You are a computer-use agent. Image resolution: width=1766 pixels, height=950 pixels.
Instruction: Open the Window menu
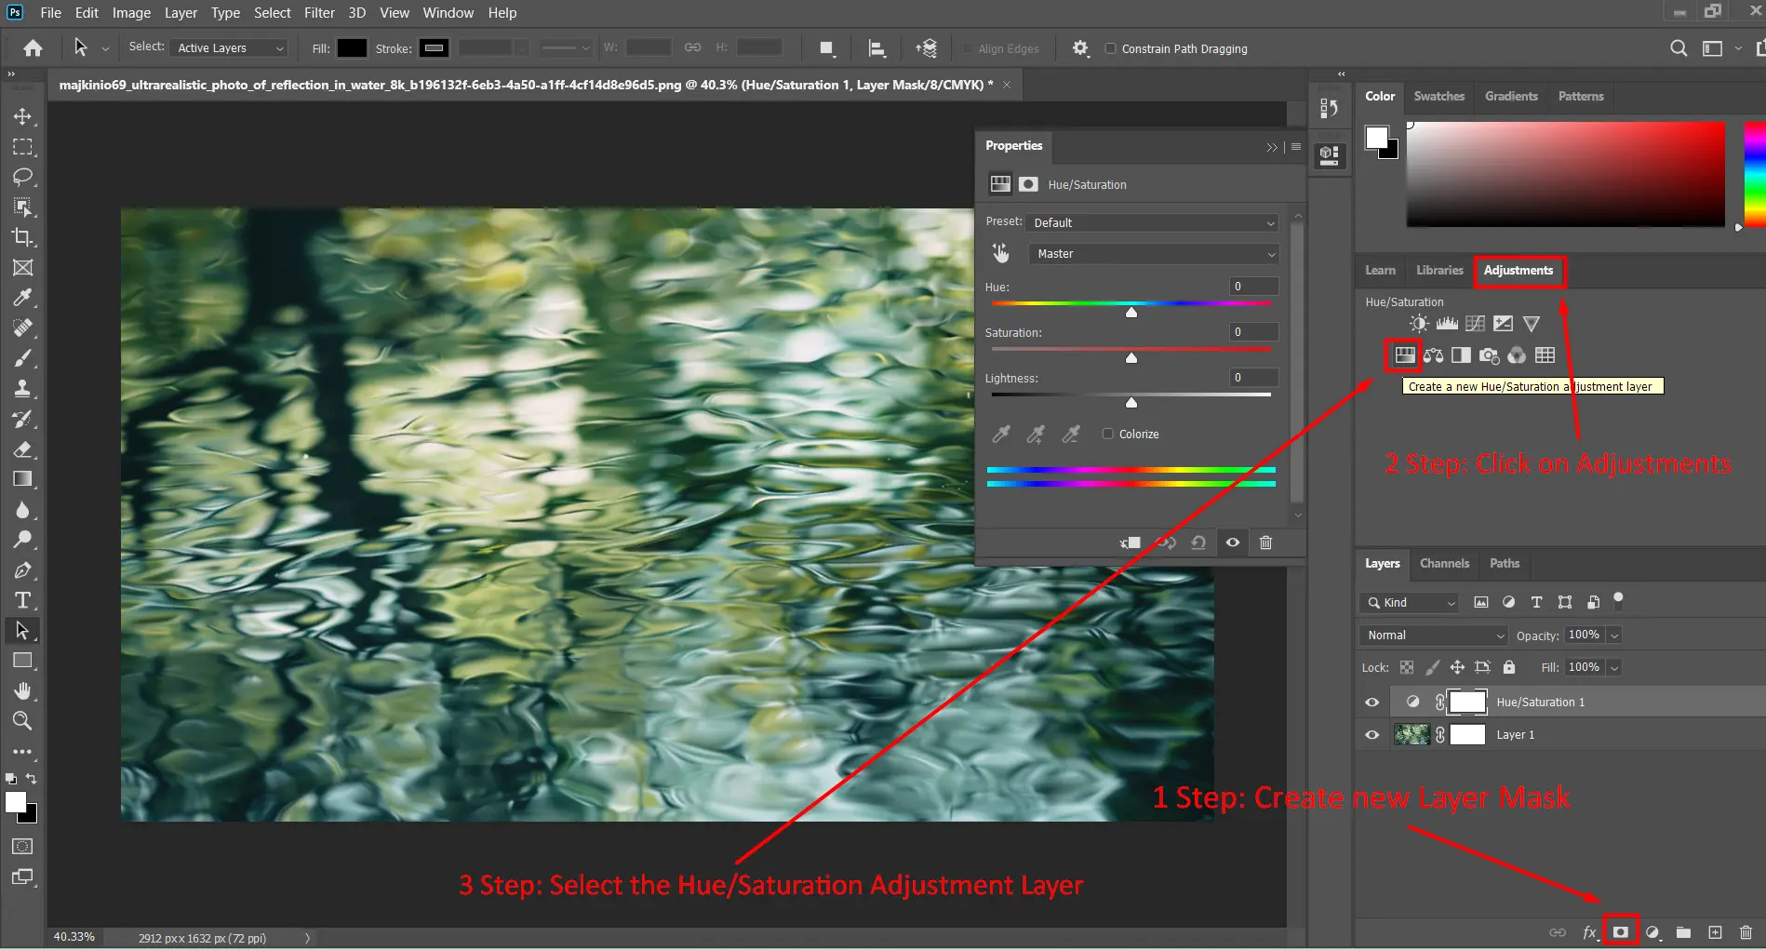coord(448,13)
